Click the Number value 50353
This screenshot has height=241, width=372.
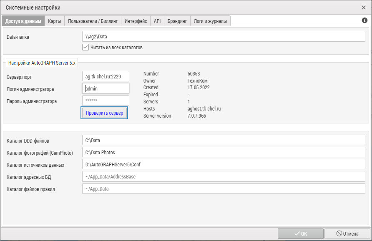194,73
